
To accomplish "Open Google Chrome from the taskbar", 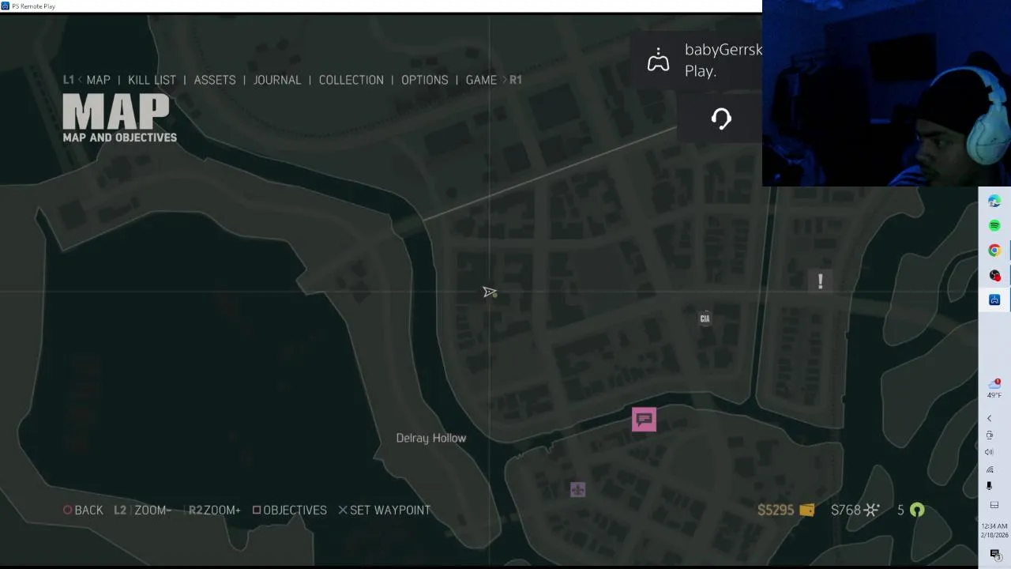I will click(x=994, y=251).
